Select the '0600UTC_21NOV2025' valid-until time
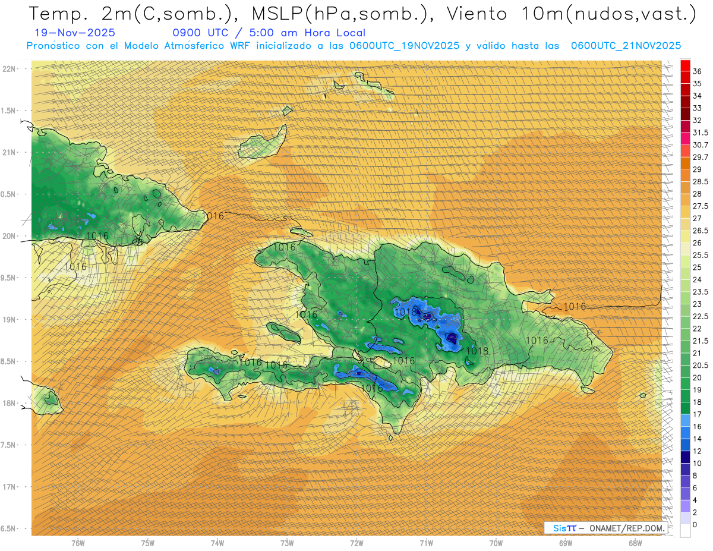713x551 pixels. coord(626,46)
